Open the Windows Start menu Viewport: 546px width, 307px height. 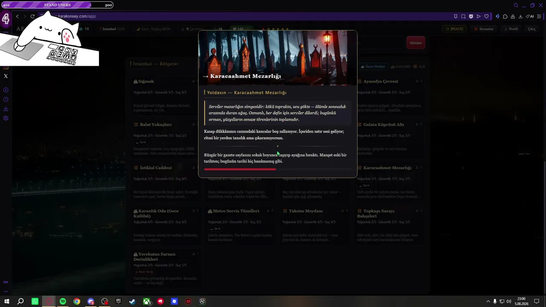7,301
